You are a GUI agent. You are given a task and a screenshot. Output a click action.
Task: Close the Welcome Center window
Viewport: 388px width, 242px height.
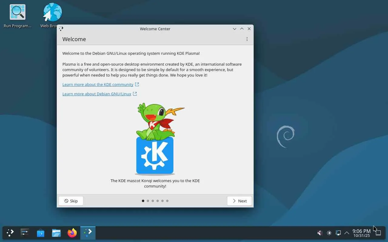tap(249, 29)
